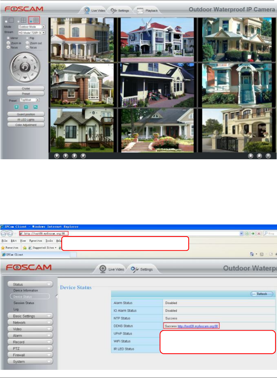Click the IE address bar URL field
277x378 pixels.
(x=129, y=233)
